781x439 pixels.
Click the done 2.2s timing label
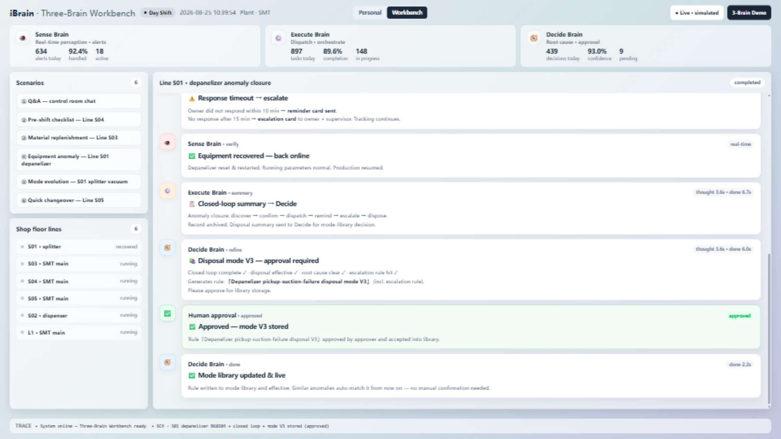[x=740, y=365]
